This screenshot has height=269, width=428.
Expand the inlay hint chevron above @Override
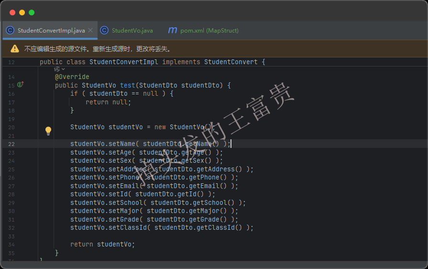click(x=63, y=69)
